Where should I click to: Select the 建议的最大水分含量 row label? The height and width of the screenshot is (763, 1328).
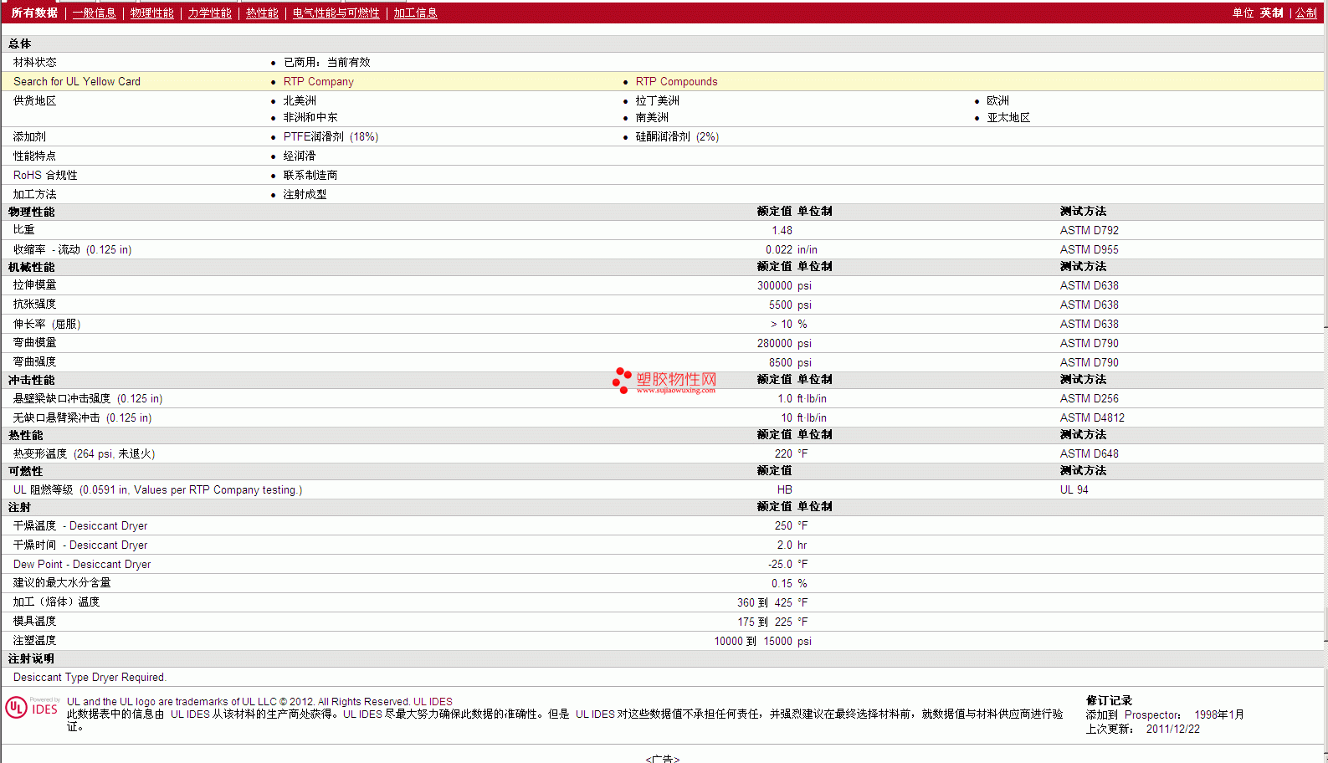point(62,583)
